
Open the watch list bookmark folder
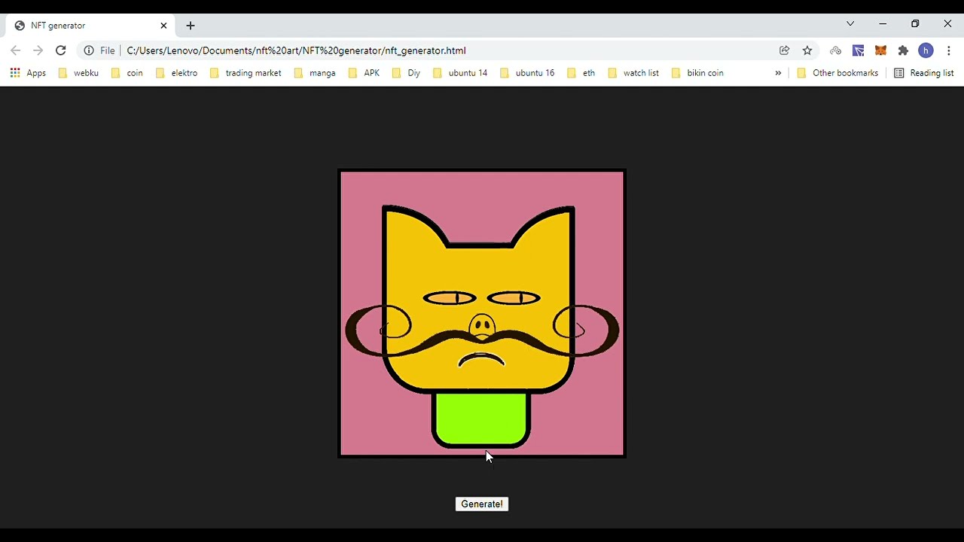point(633,73)
